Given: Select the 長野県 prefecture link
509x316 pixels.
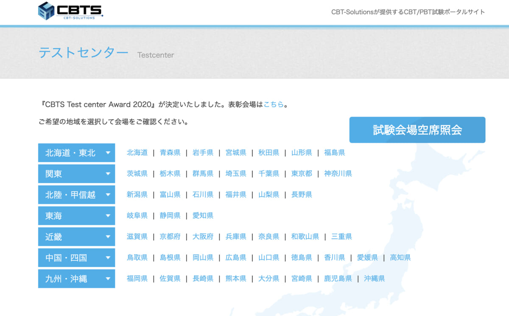Looking at the screenshot, I should [x=302, y=195].
